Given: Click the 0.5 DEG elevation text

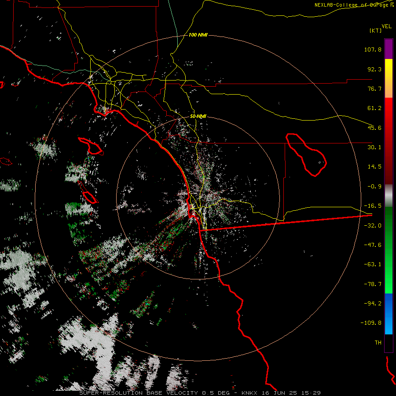Looking at the screenshot, I should click(216, 393).
